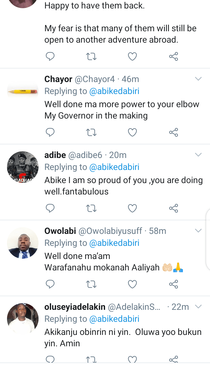Open Chayor's pencil avatar
Viewport: 210px width, 365px height.
[23, 91]
